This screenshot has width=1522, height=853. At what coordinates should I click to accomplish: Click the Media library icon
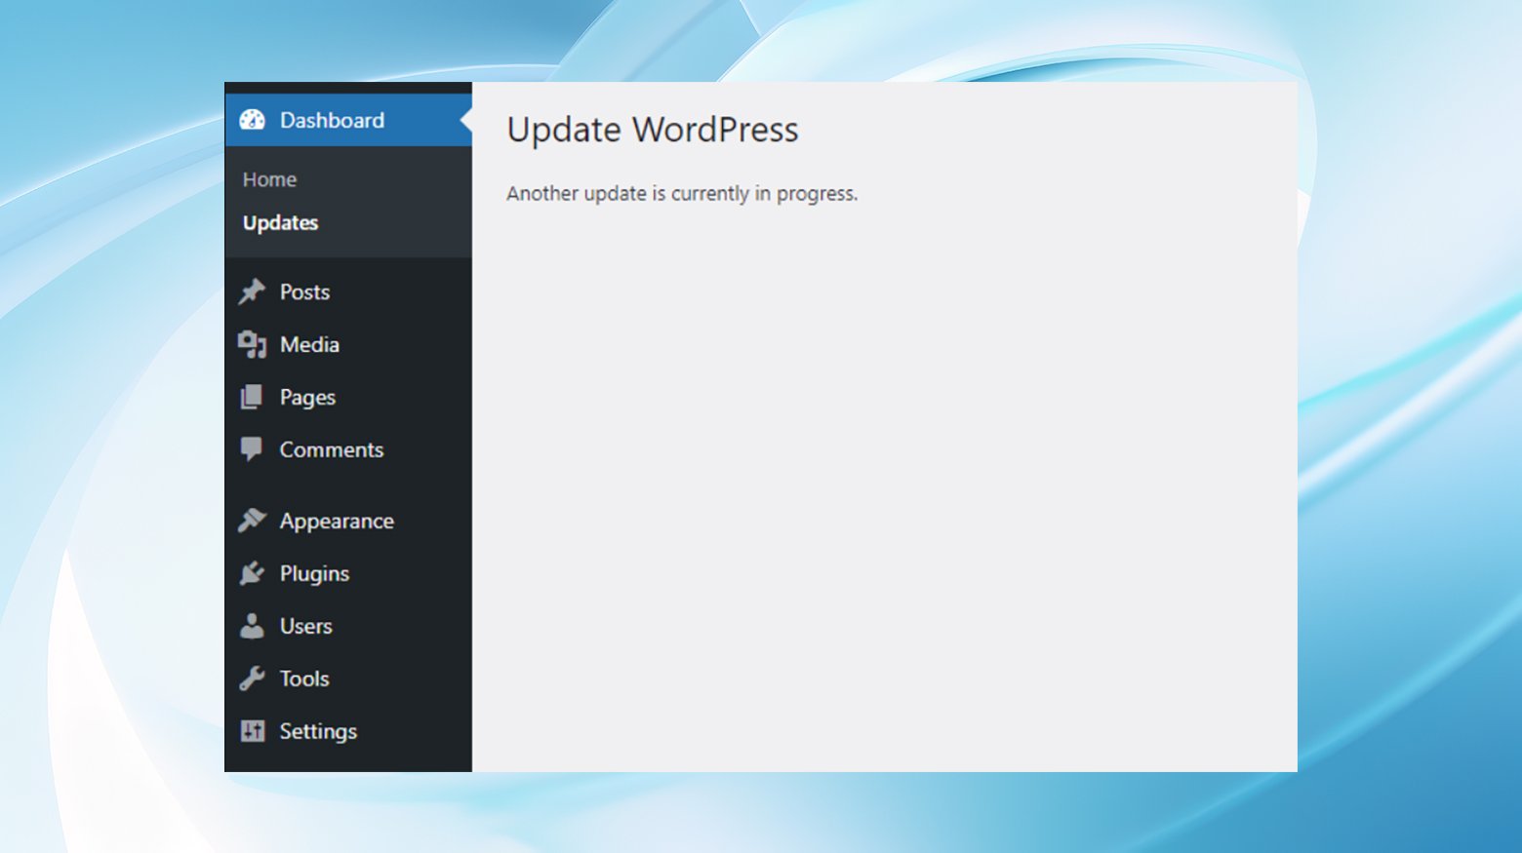click(252, 344)
